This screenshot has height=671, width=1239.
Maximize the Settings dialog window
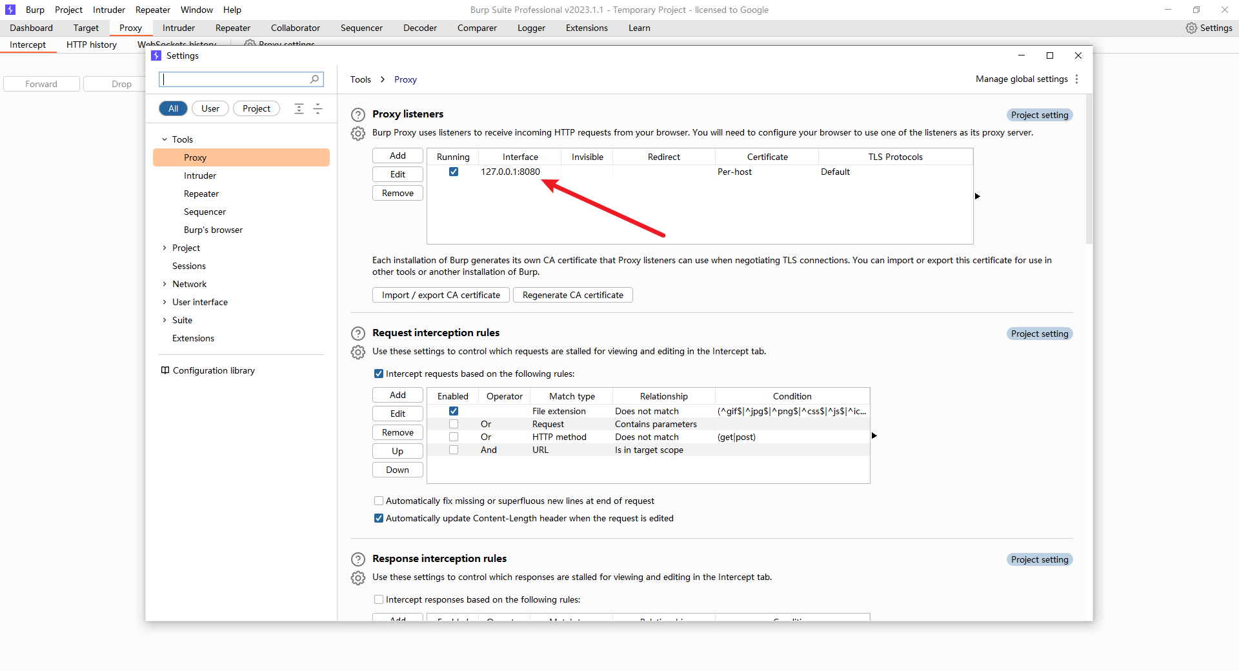(x=1050, y=55)
